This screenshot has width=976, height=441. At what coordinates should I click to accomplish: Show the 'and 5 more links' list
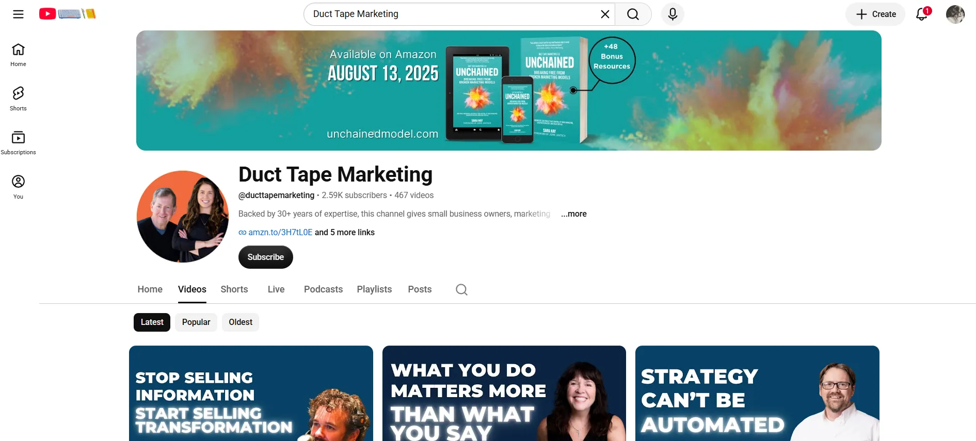pos(345,232)
